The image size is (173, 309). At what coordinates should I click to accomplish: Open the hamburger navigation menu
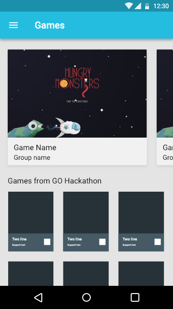pyautogui.click(x=13, y=25)
